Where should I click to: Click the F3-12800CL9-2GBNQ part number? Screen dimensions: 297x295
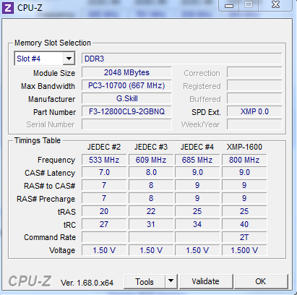126,111
